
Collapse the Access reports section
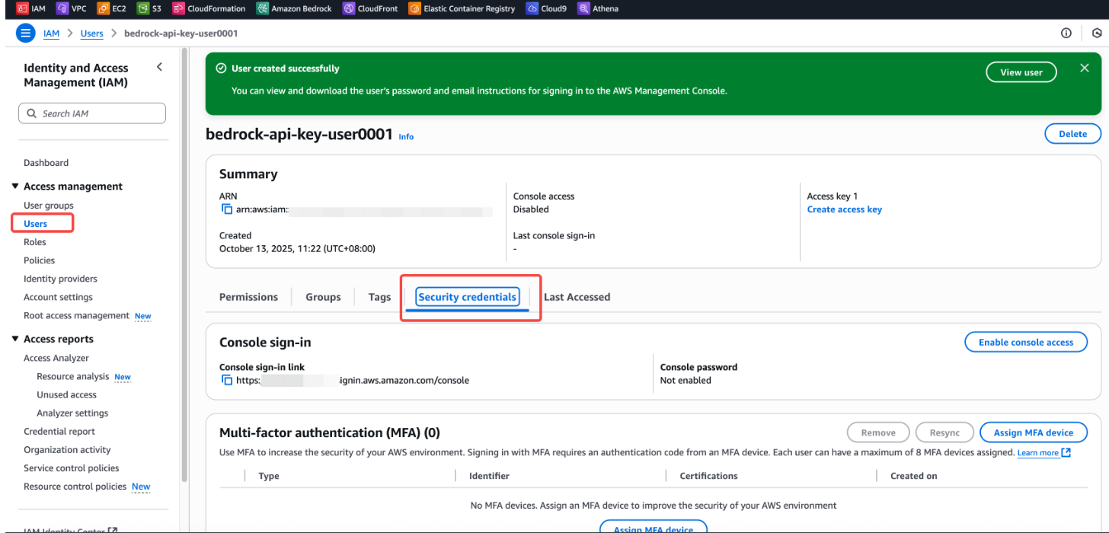[15, 340]
